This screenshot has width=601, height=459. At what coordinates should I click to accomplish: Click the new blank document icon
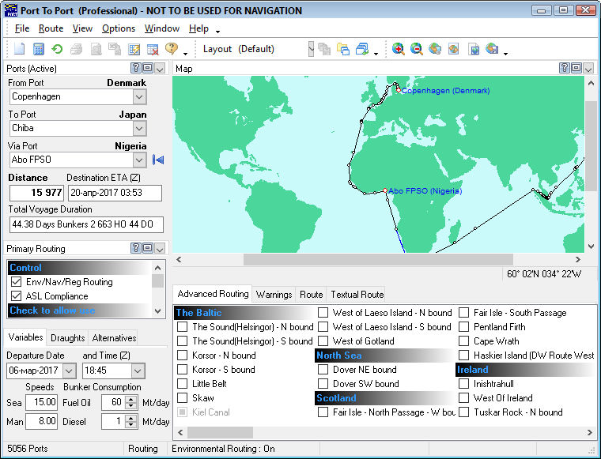[x=21, y=49]
